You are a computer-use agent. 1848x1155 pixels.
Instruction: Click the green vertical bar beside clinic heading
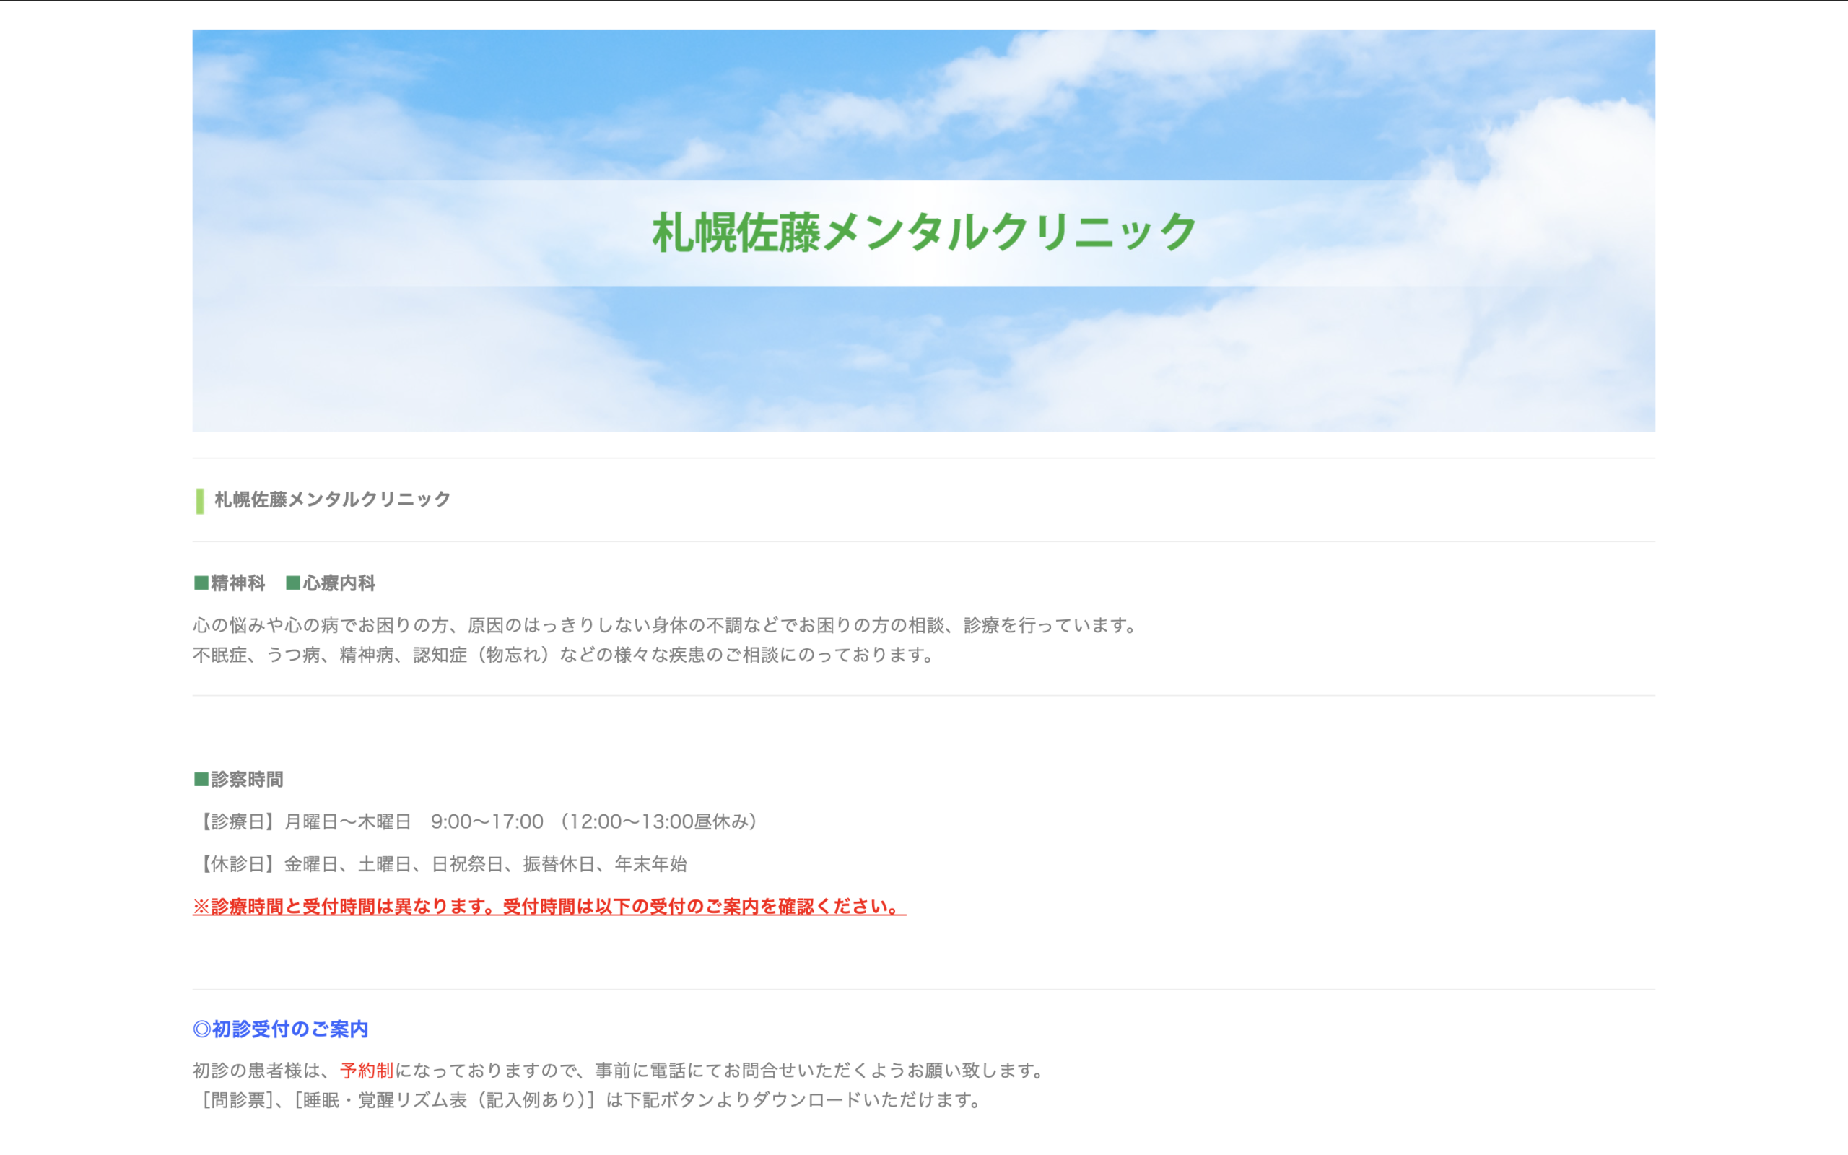(200, 501)
